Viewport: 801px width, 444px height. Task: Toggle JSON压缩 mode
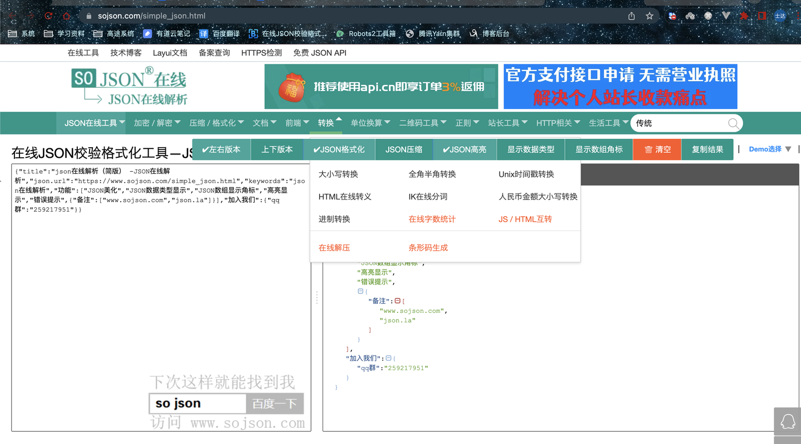pyautogui.click(x=404, y=149)
